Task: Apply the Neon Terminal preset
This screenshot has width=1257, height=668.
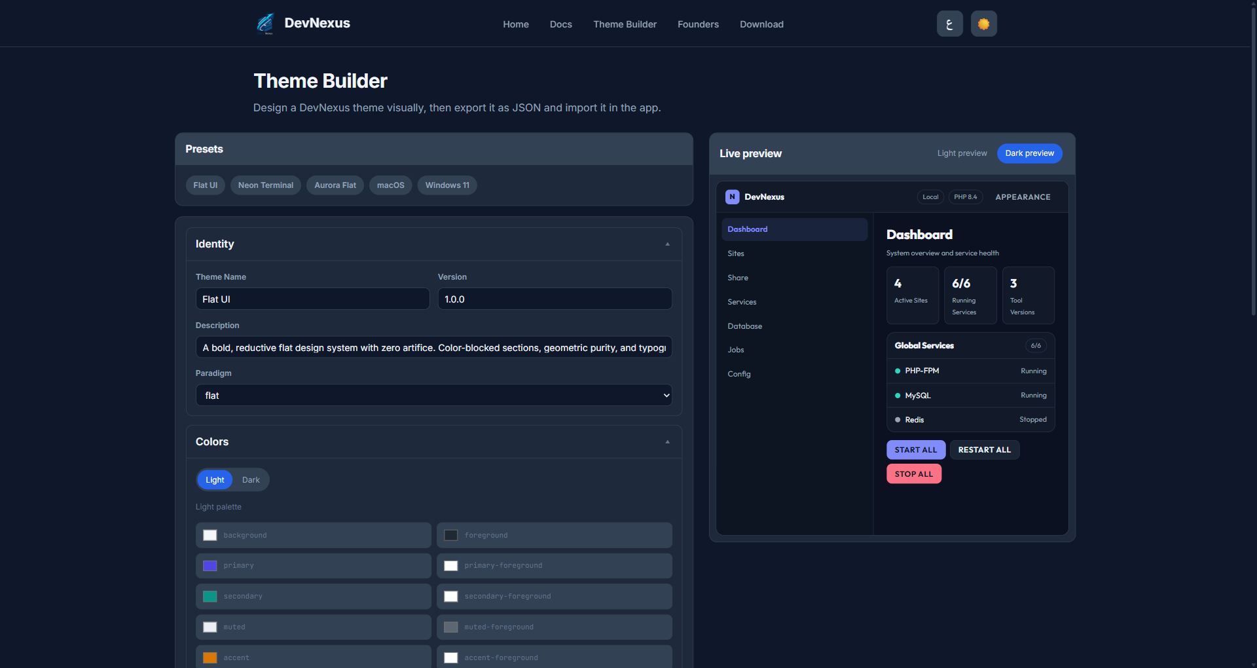Action: (266, 185)
